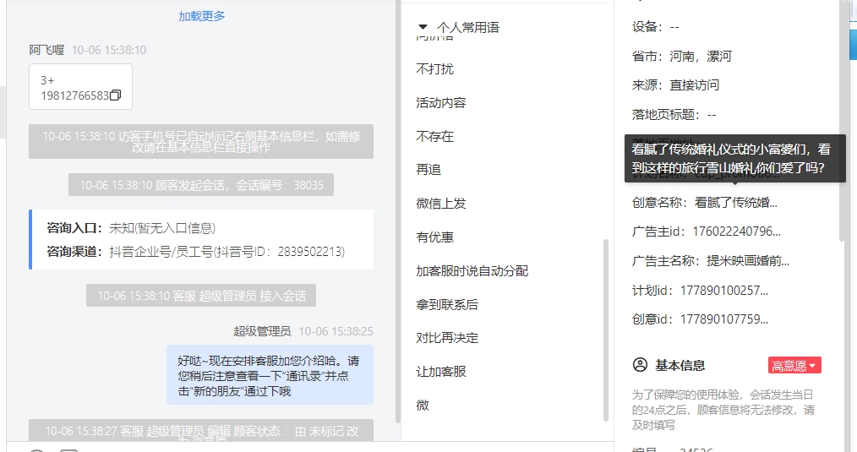This screenshot has height=452, width=857.
Task: Click the 广告主id value
Action: pos(737,231)
